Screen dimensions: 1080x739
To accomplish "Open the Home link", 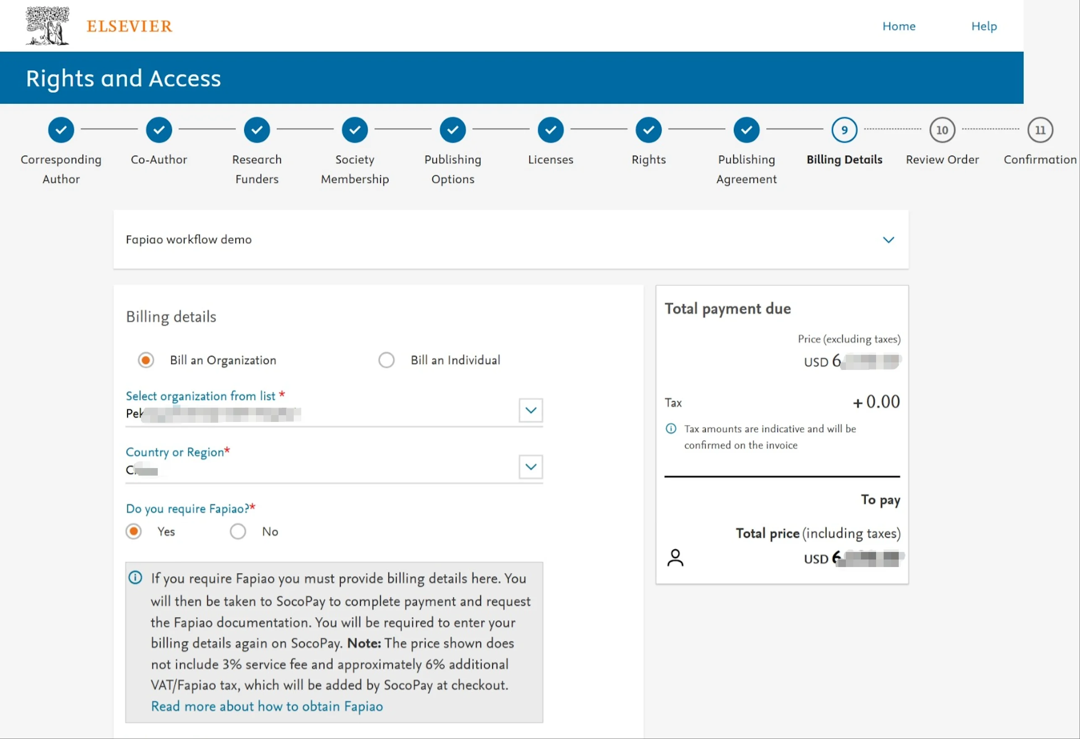I will 899,26.
